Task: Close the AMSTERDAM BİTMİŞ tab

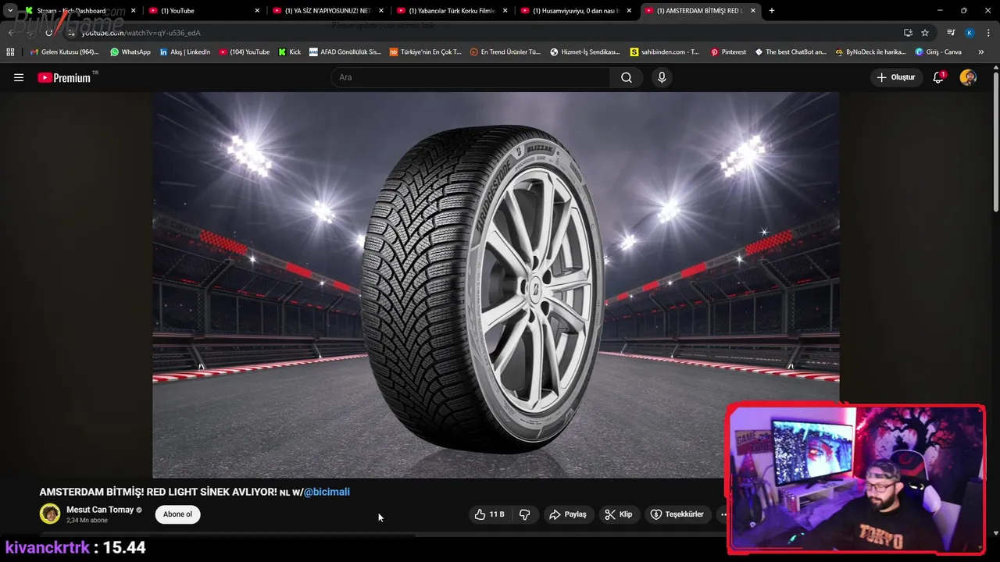Action: pyautogui.click(x=753, y=11)
